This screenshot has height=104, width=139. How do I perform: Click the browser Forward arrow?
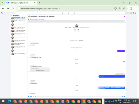pyautogui.click(x=8, y=9)
